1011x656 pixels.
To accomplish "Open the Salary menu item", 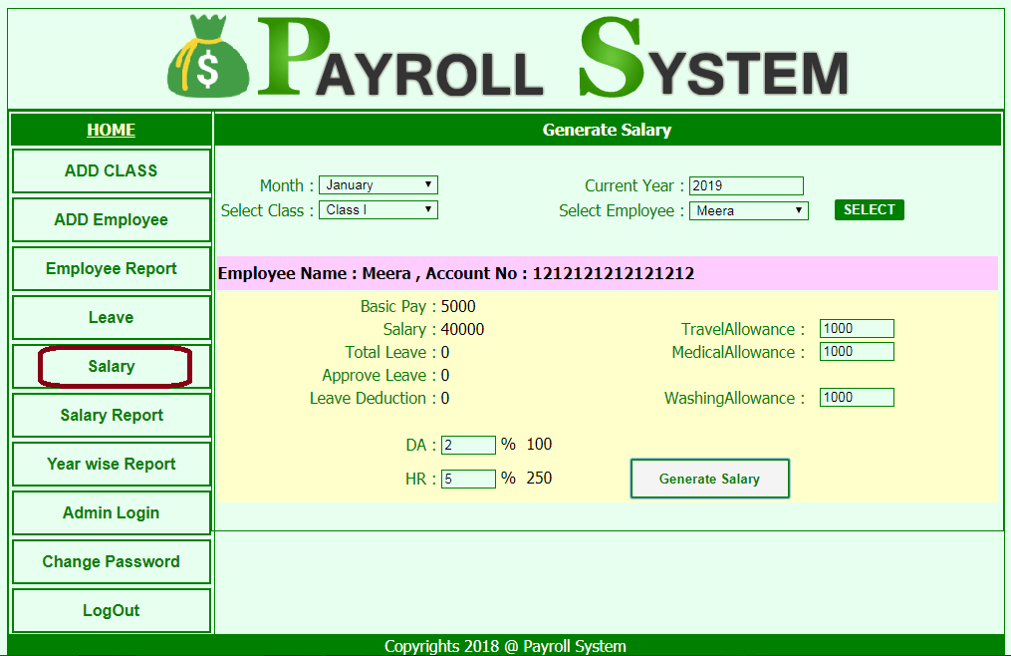I will 111,367.
